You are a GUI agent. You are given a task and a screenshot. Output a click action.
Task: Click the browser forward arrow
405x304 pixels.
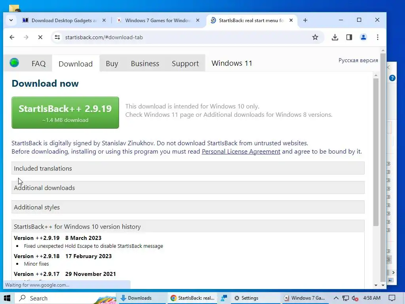(x=26, y=37)
